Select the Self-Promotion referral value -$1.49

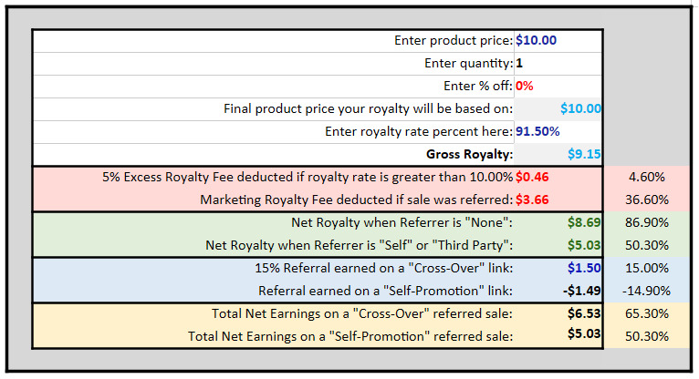point(558,291)
